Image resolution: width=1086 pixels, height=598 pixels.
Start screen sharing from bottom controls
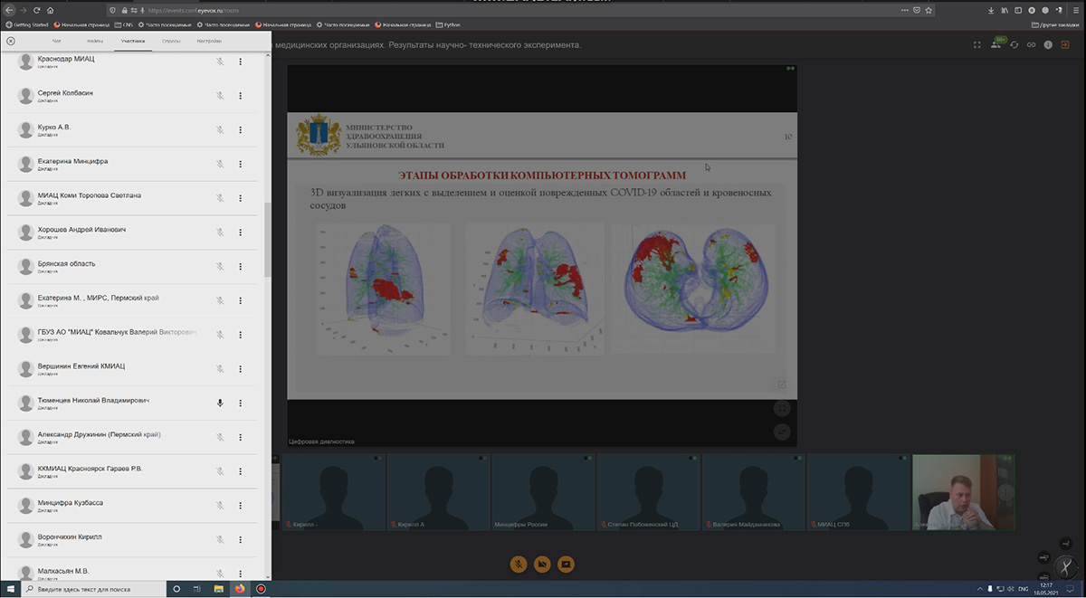[x=566, y=564]
